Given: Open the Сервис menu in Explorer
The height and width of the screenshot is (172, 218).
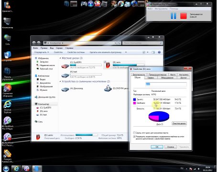Looking at the screenshot, I should coord(59,48).
